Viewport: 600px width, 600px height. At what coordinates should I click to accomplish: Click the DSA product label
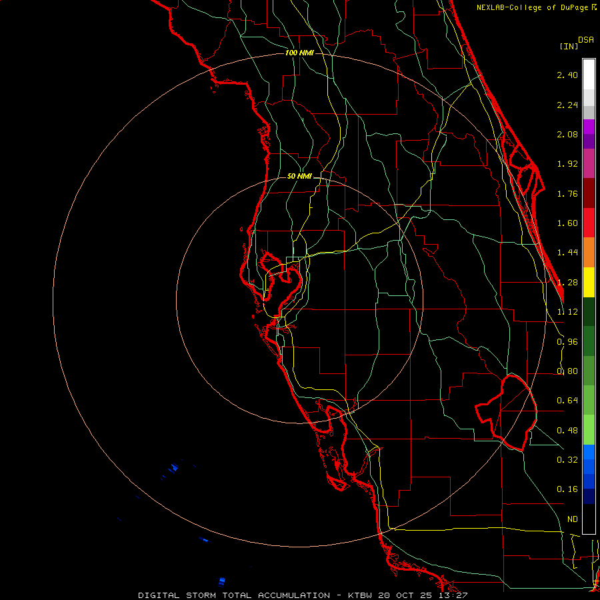[586, 40]
